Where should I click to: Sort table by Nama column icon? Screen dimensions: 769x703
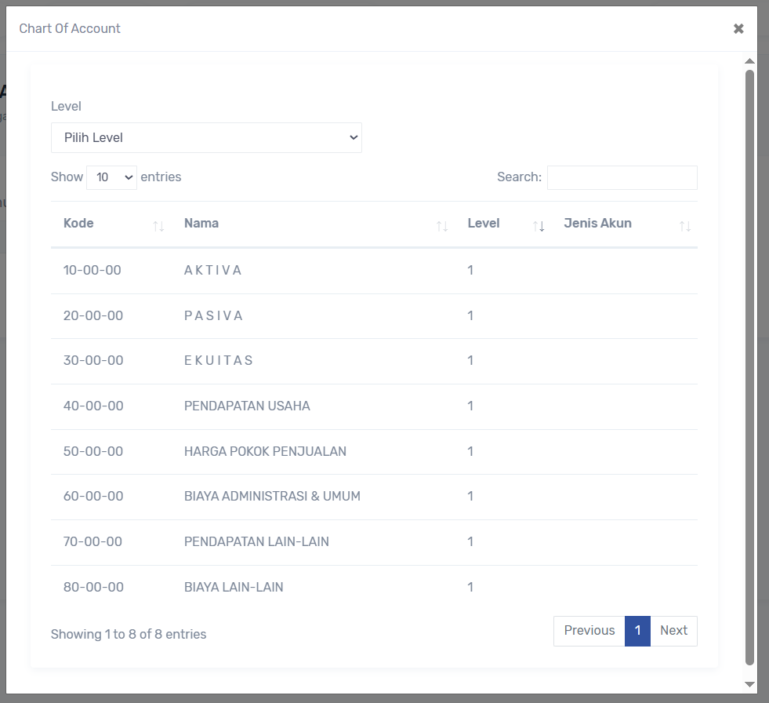pos(442,226)
